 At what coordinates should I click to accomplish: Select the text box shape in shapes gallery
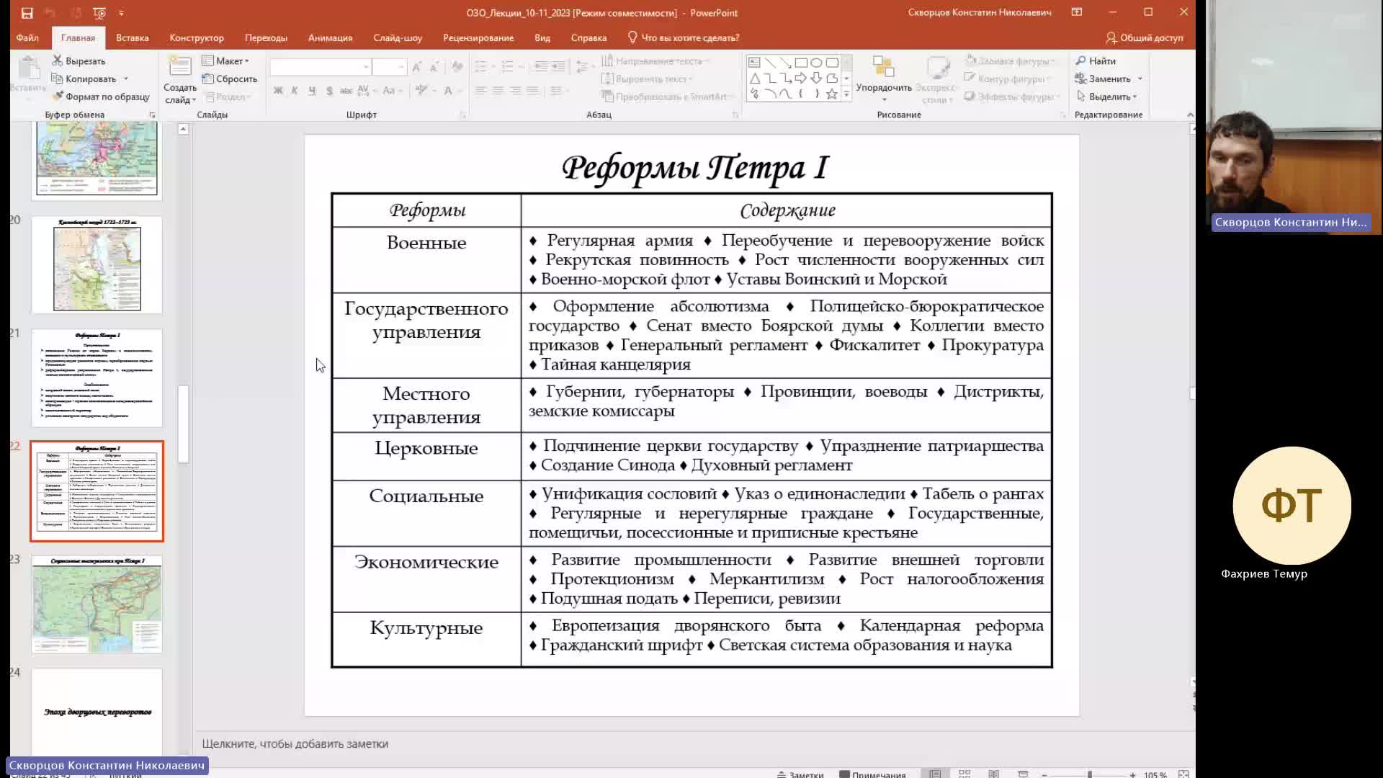[754, 63]
